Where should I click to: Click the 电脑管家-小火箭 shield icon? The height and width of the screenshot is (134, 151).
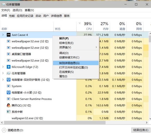point(9,93)
